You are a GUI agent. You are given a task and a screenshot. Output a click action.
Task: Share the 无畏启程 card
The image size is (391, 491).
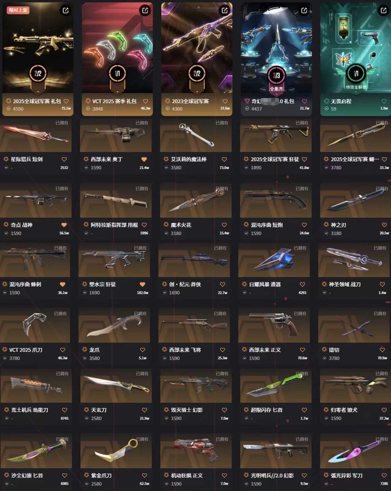[384, 10]
